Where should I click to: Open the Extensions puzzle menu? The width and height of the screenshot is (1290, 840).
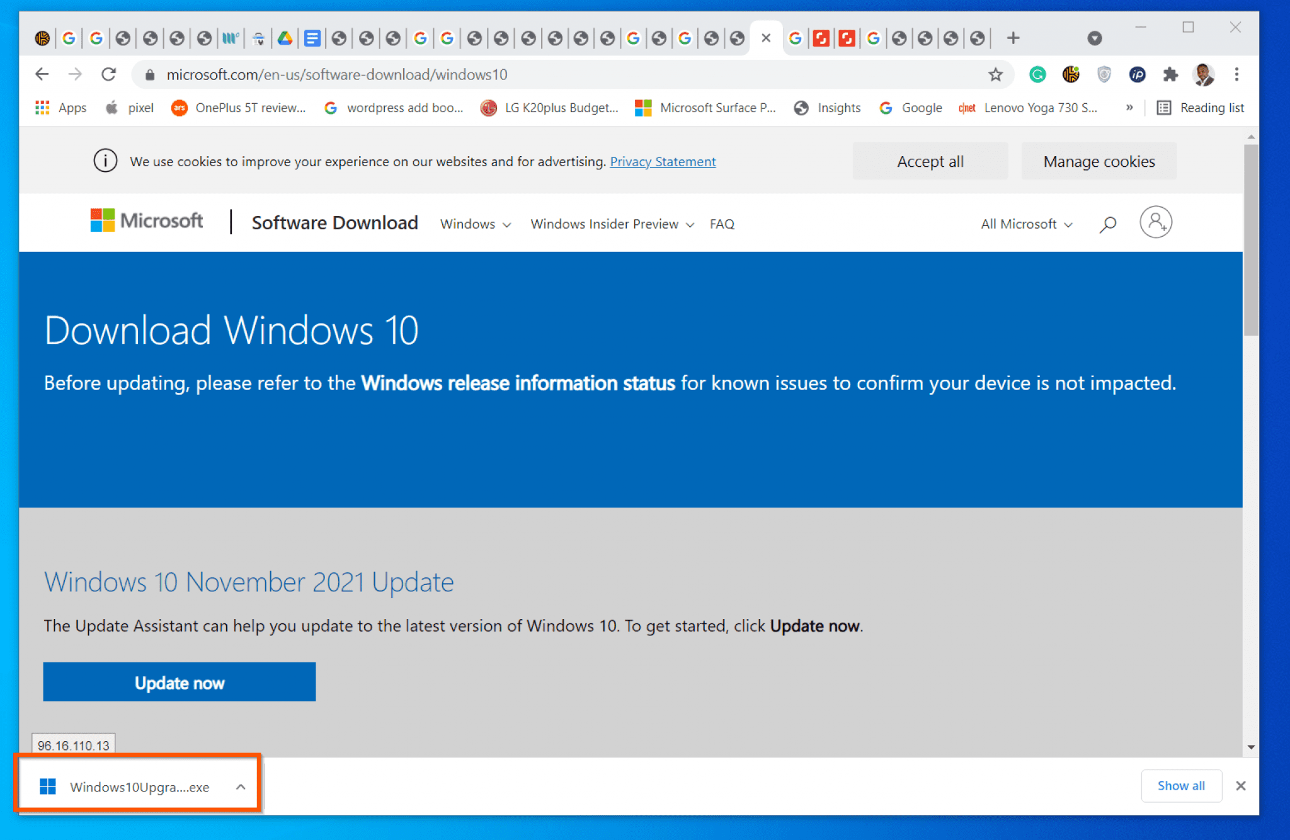(1170, 75)
